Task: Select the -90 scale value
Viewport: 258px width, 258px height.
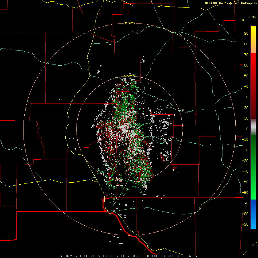Action: pyautogui.click(x=245, y=224)
